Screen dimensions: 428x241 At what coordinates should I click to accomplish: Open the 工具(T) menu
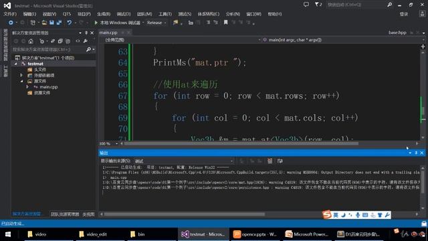[x=165, y=14]
